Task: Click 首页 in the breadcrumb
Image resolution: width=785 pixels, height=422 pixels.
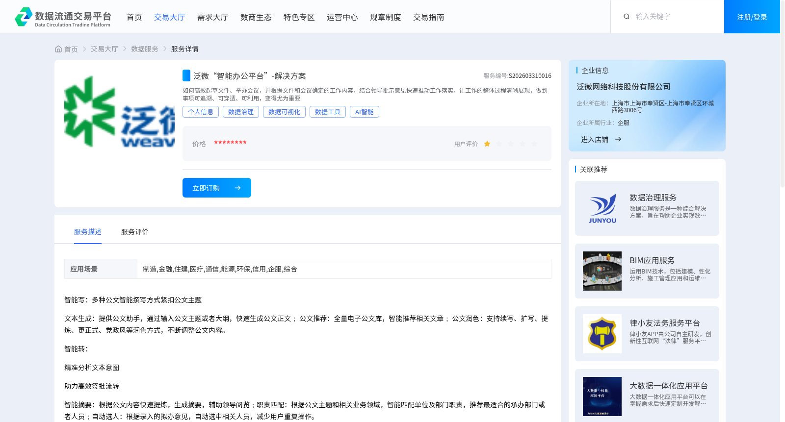Action: pyautogui.click(x=71, y=49)
